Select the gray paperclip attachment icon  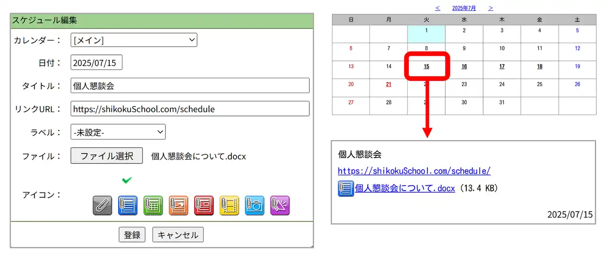[102, 205]
